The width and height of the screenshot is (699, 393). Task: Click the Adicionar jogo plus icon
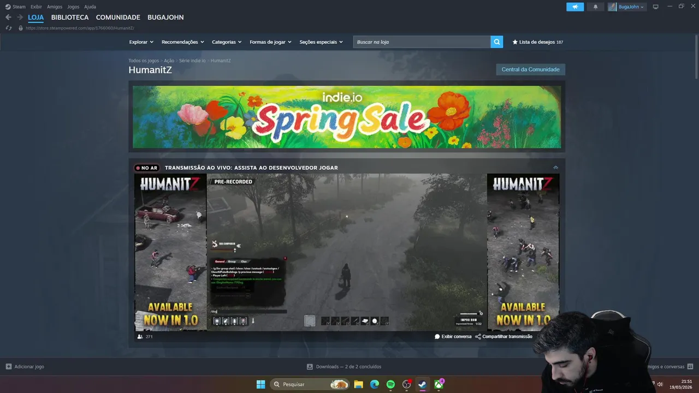pyautogui.click(x=8, y=367)
